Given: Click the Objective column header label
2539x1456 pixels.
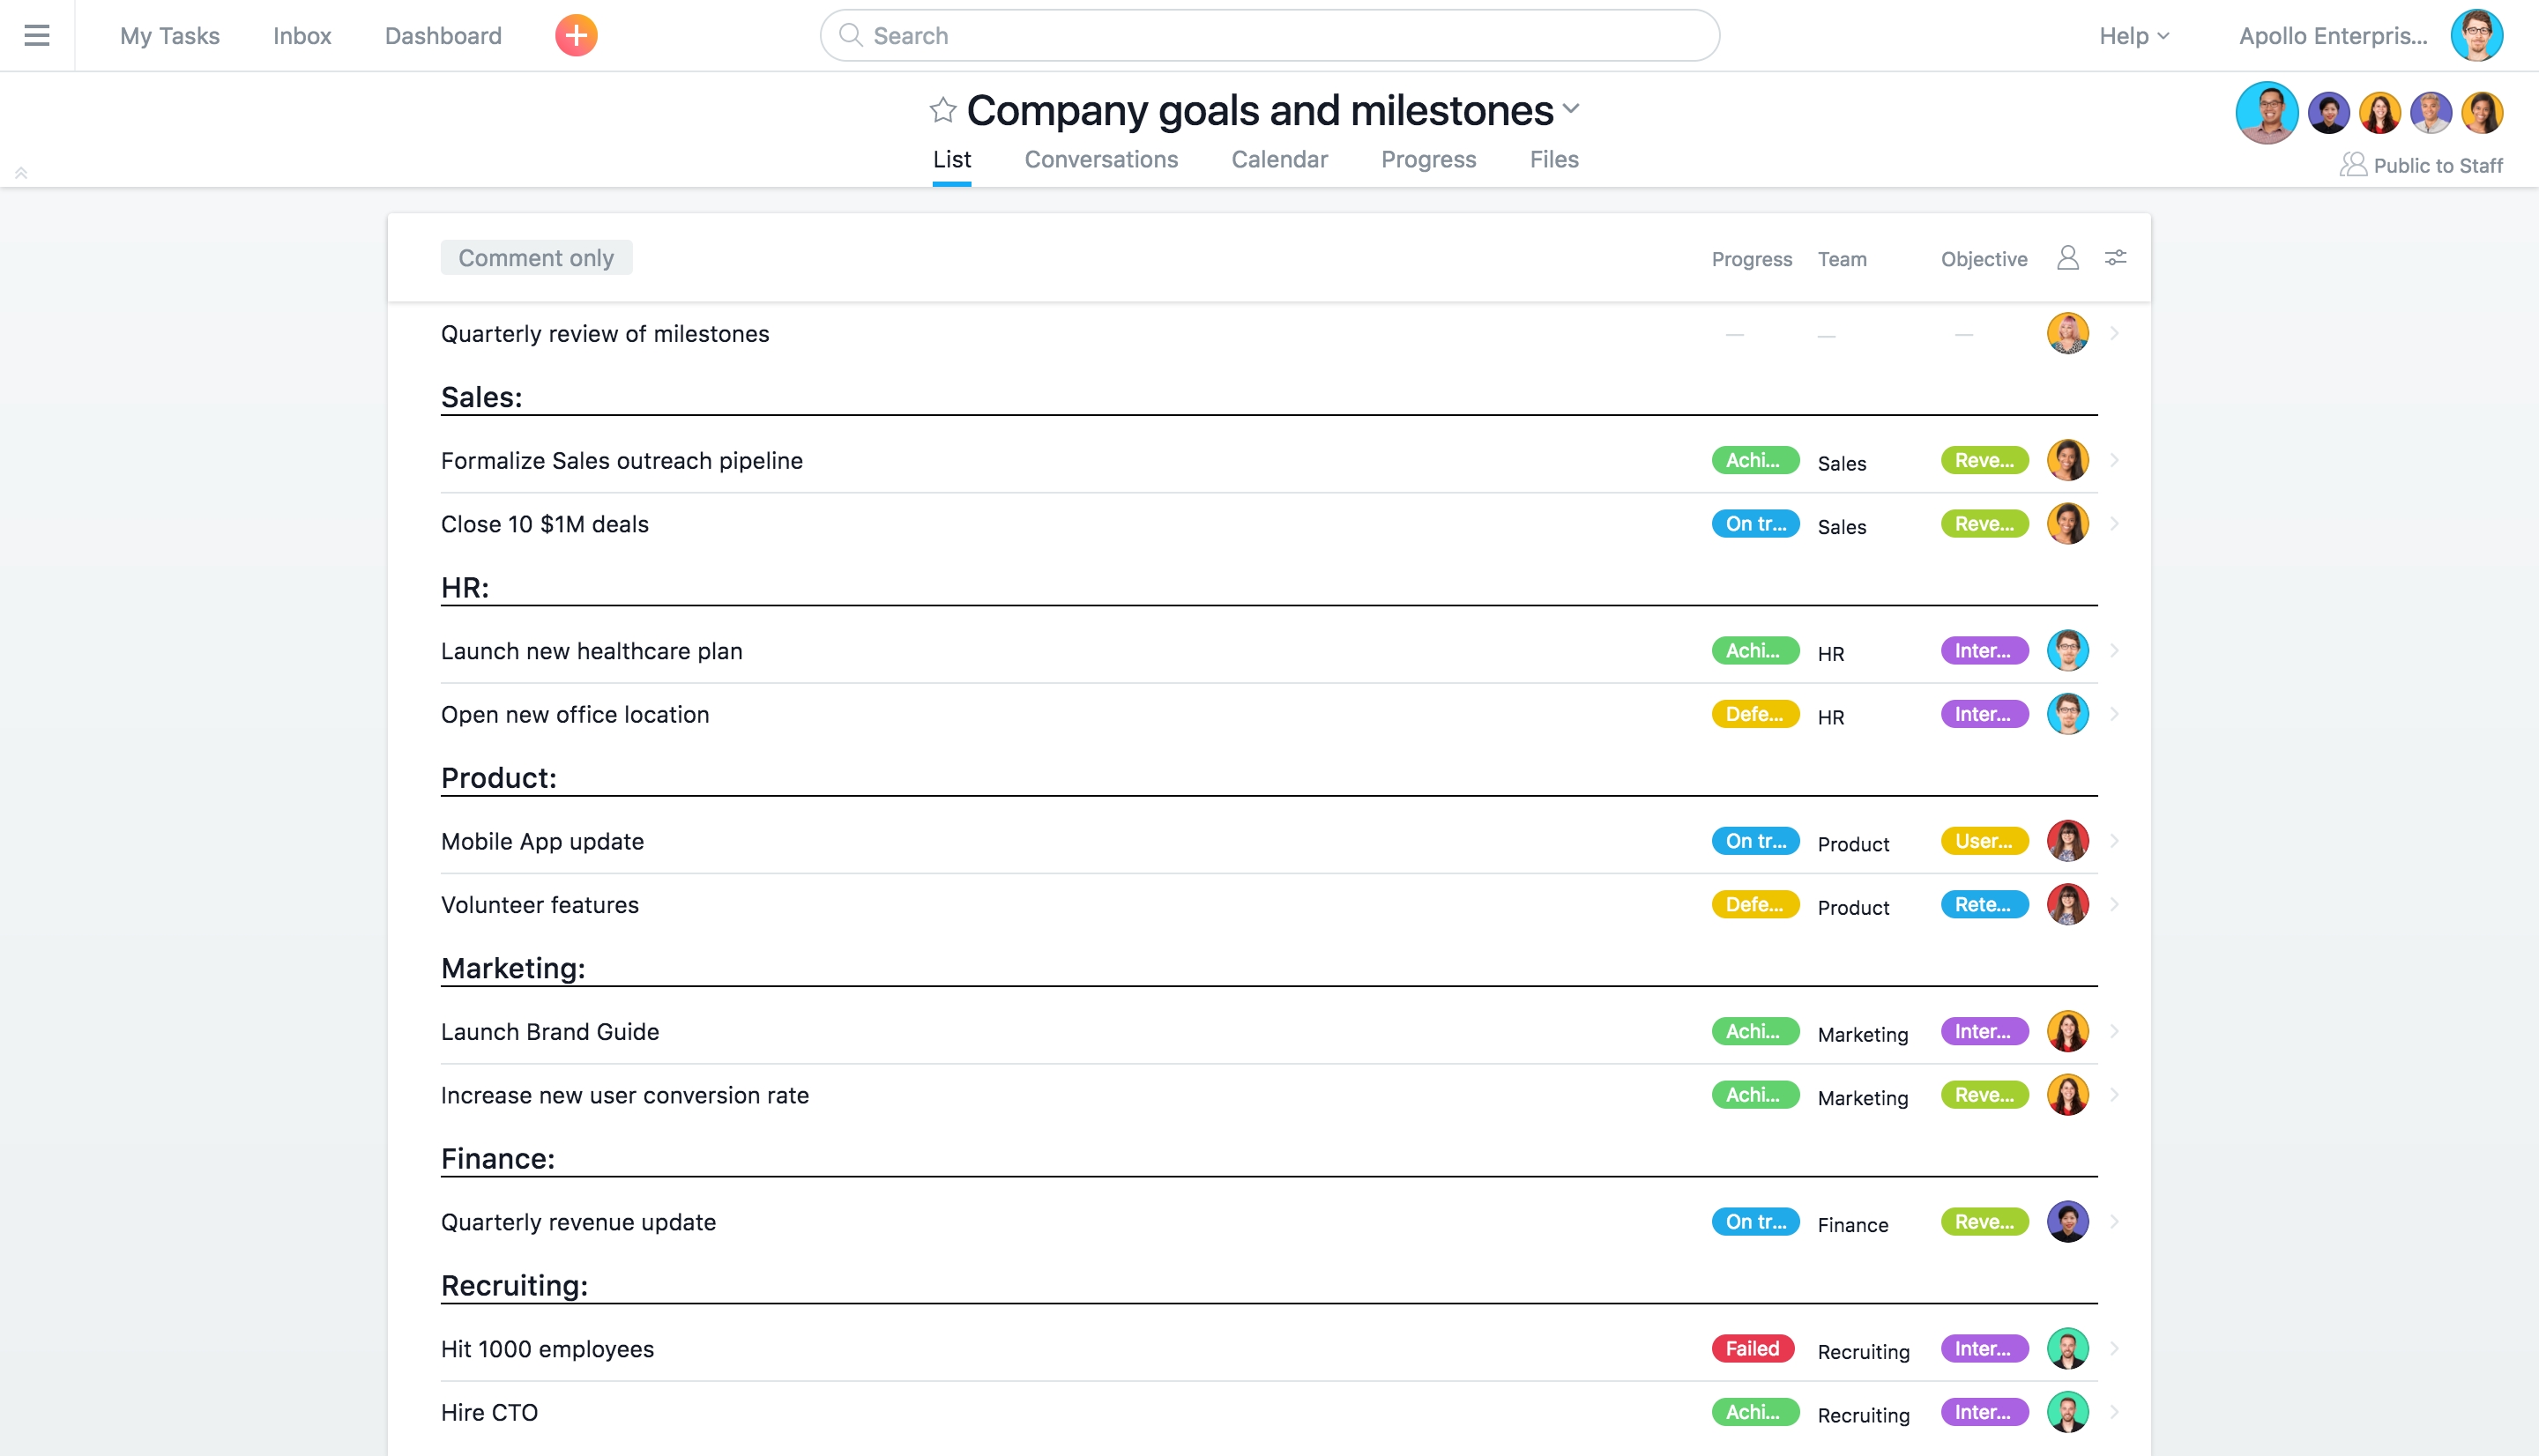Looking at the screenshot, I should click(x=1984, y=258).
